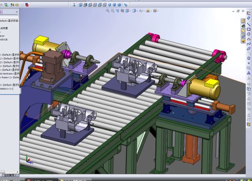Select the Isometric view blue cube
This screenshot has width=252, height=181.
pyautogui.click(x=110, y=5)
